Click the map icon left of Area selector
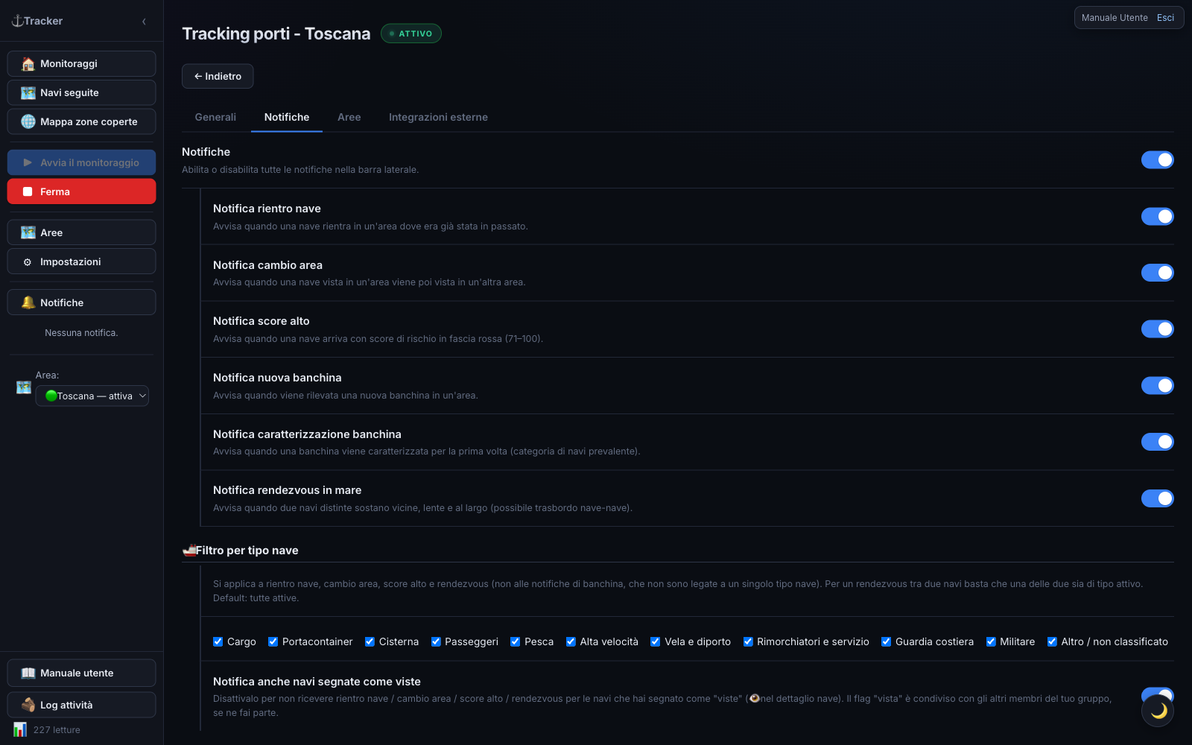The width and height of the screenshot is (1192, 745). 24,387
